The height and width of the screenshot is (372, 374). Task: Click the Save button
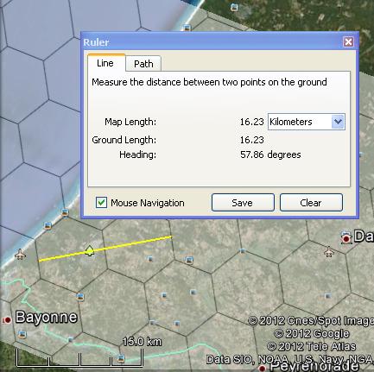(x=243, y=203)
